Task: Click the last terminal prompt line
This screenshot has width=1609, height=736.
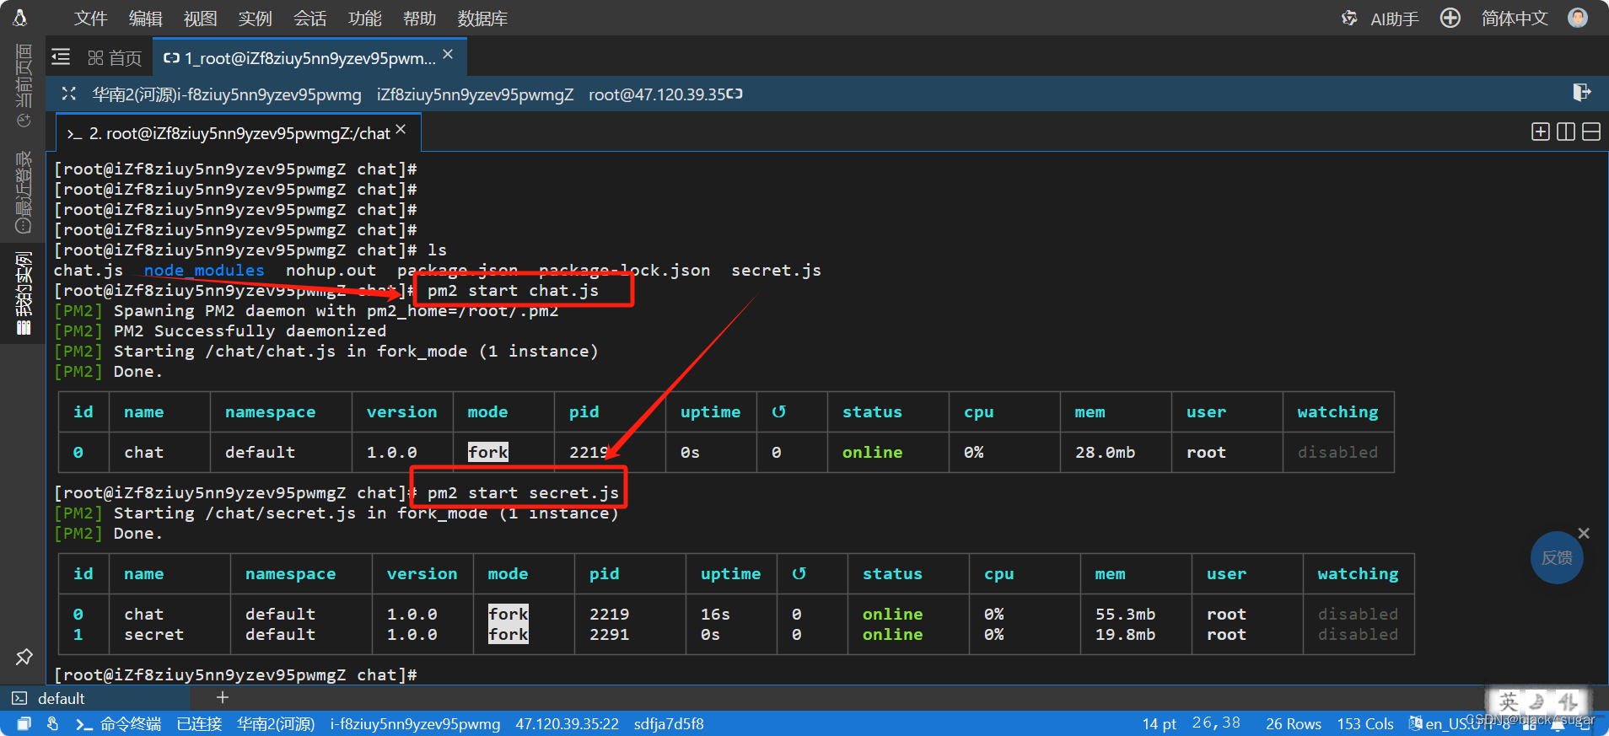Action: coord(235,675)
